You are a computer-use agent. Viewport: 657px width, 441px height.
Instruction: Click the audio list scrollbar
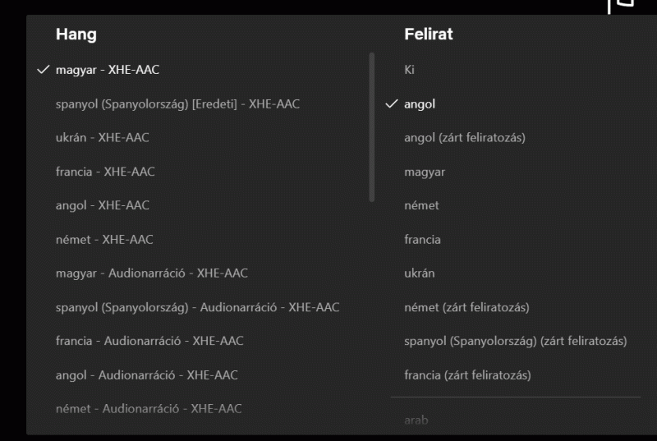[x=372, y=127]
